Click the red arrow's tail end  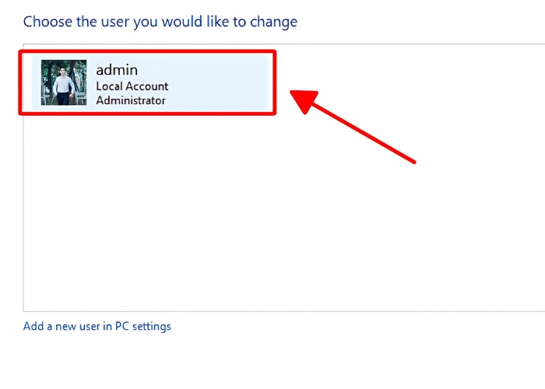click(413, 160)
